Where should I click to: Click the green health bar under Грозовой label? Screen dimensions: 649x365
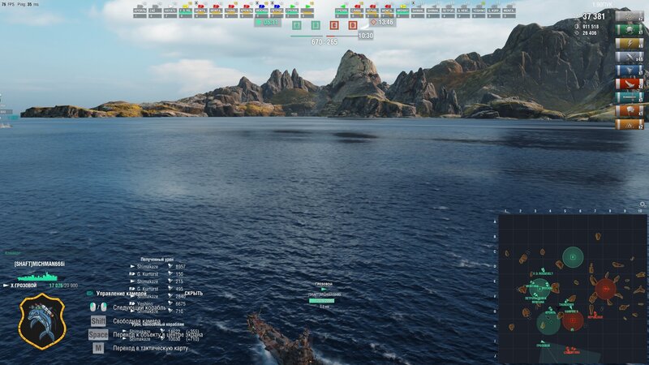pos(321,301)
